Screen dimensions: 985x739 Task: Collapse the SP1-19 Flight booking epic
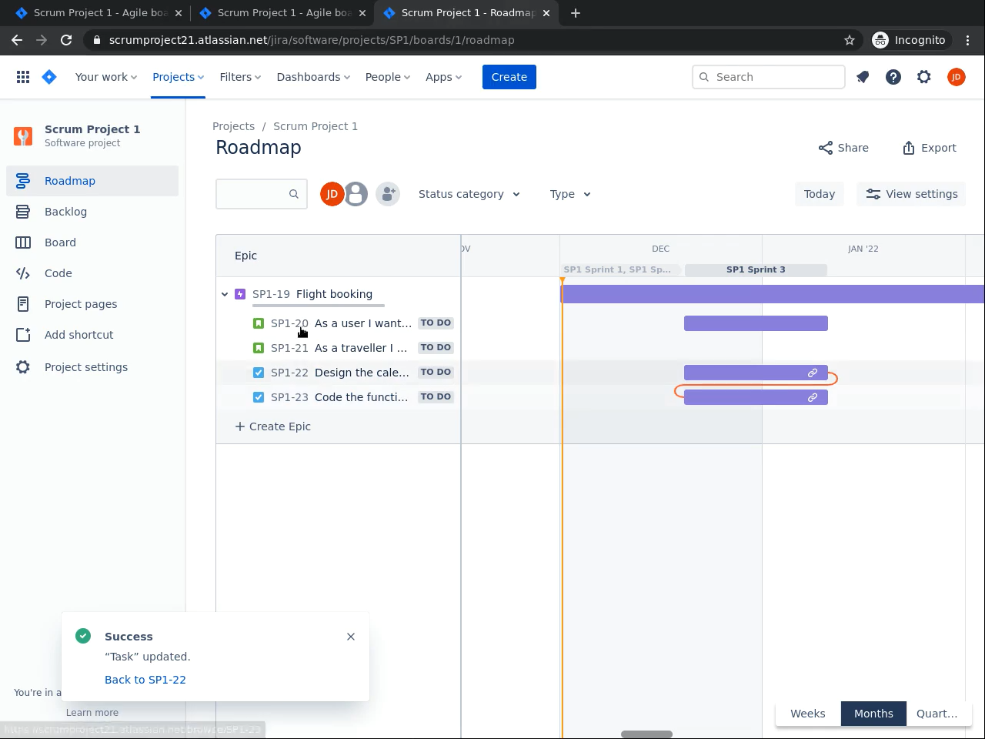[225, 294]
